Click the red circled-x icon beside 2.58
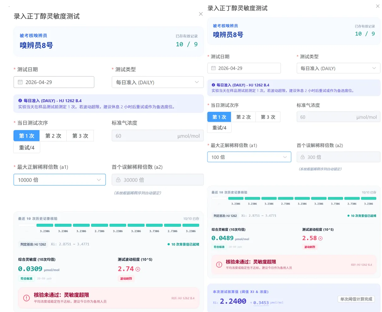The image size is (382, 312). 320,238
